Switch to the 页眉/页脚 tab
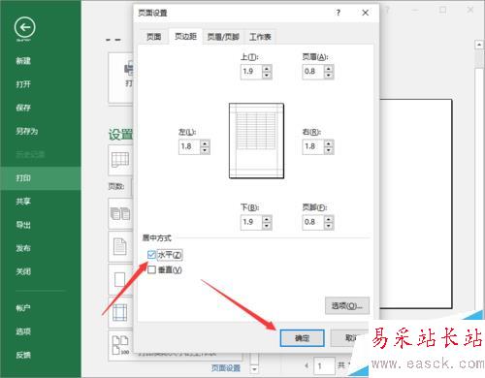This screenshot has width=485, height=378. click(x=223, y=37)
